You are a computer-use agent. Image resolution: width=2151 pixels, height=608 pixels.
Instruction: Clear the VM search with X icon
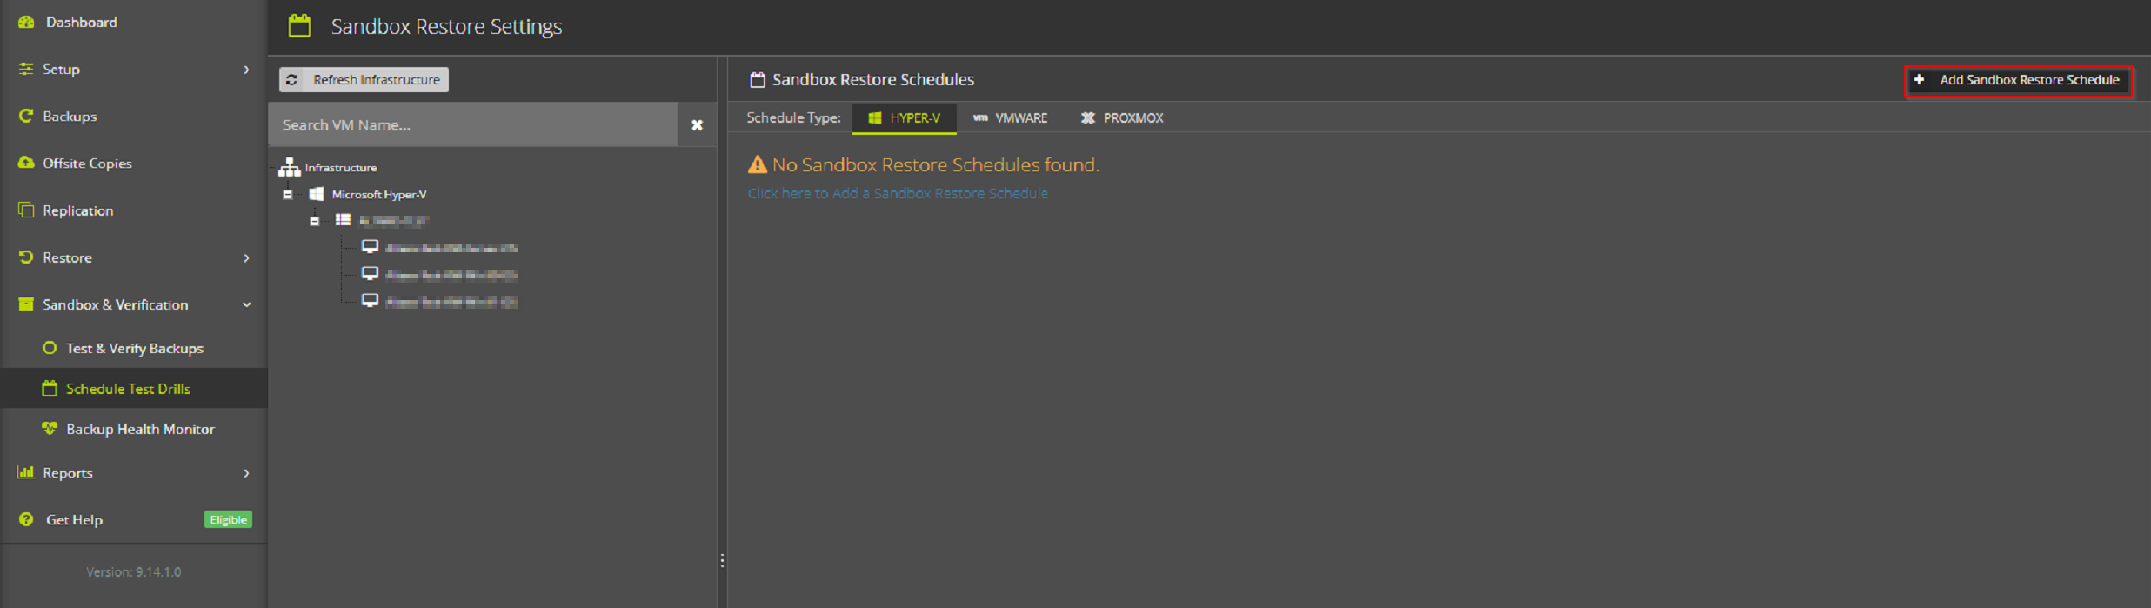(697, 125)
